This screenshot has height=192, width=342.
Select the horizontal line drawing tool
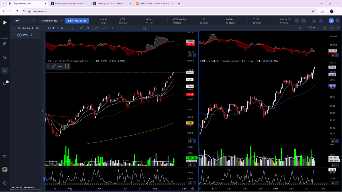[60, 66]
